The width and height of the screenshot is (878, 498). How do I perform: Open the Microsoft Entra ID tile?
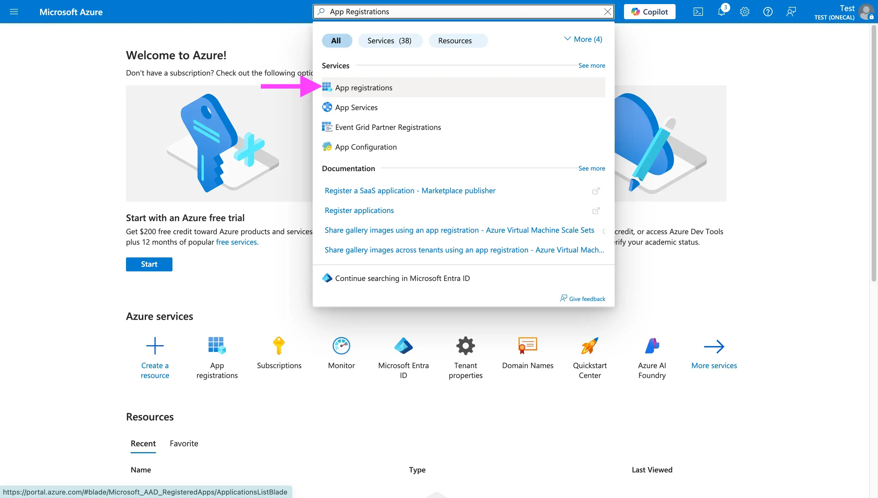point(403,358)
